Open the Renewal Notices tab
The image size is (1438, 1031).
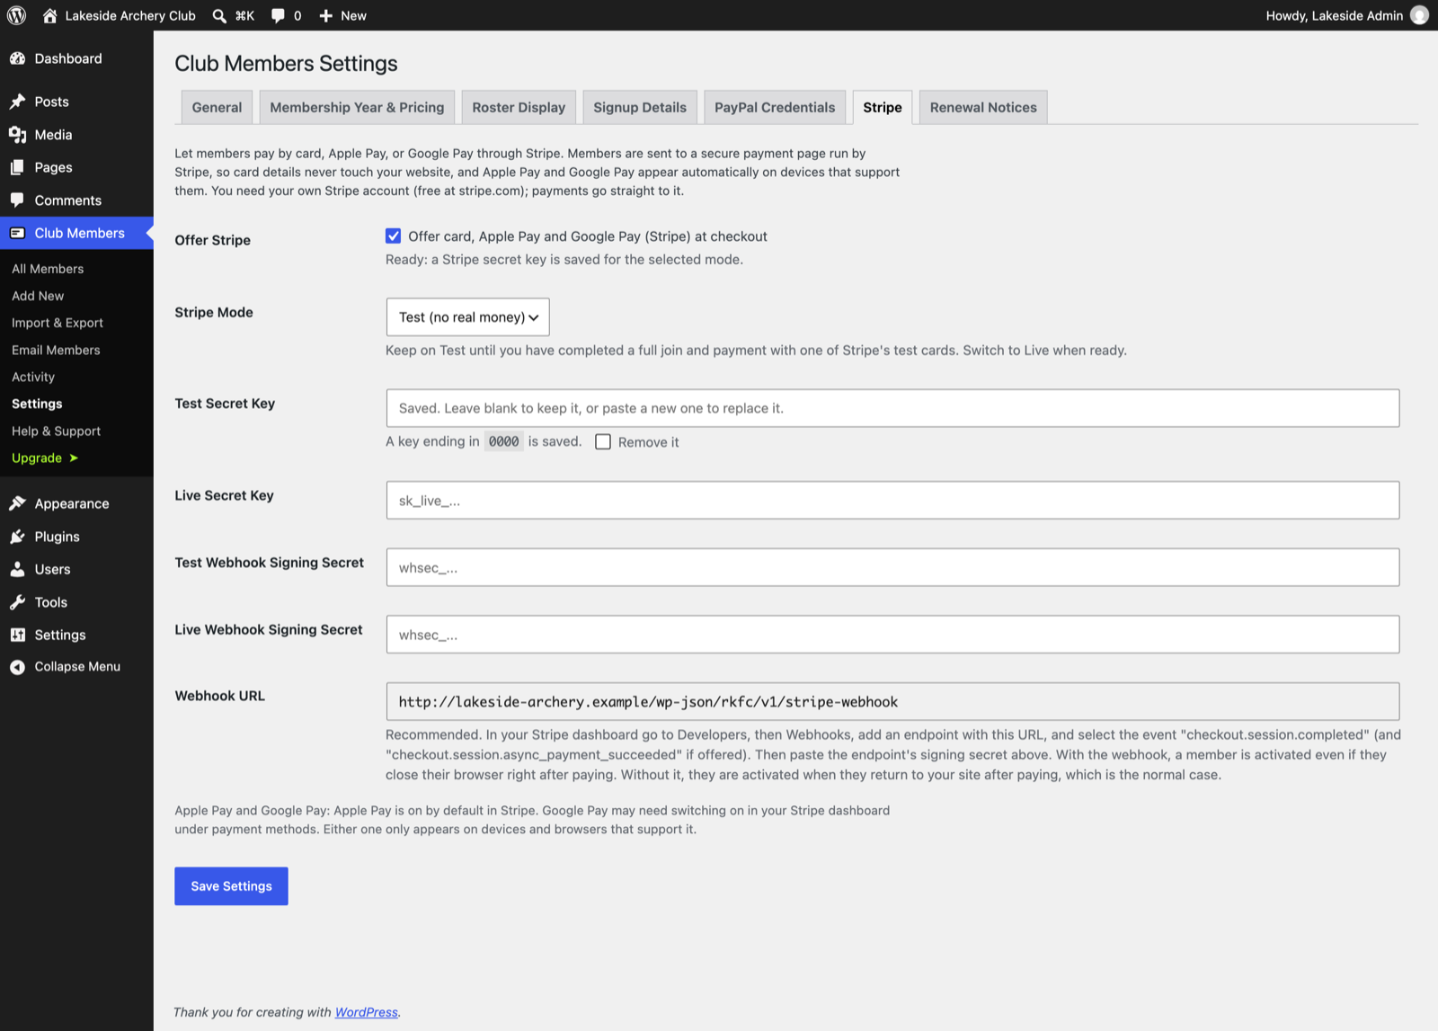983,107
